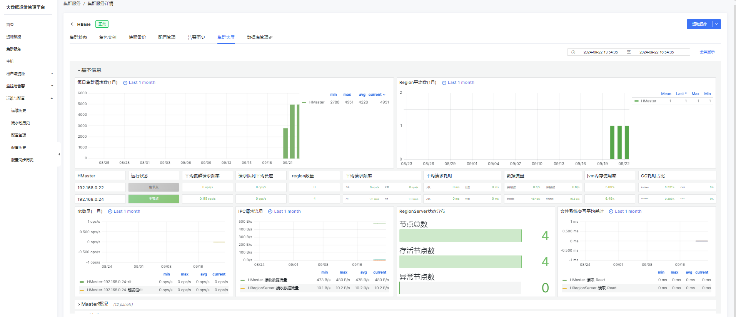The width and height of the screenshot is (736, 317).
Task: Click the 192.168.0.22 HMaster cell
Action: [x=100, y=188]
